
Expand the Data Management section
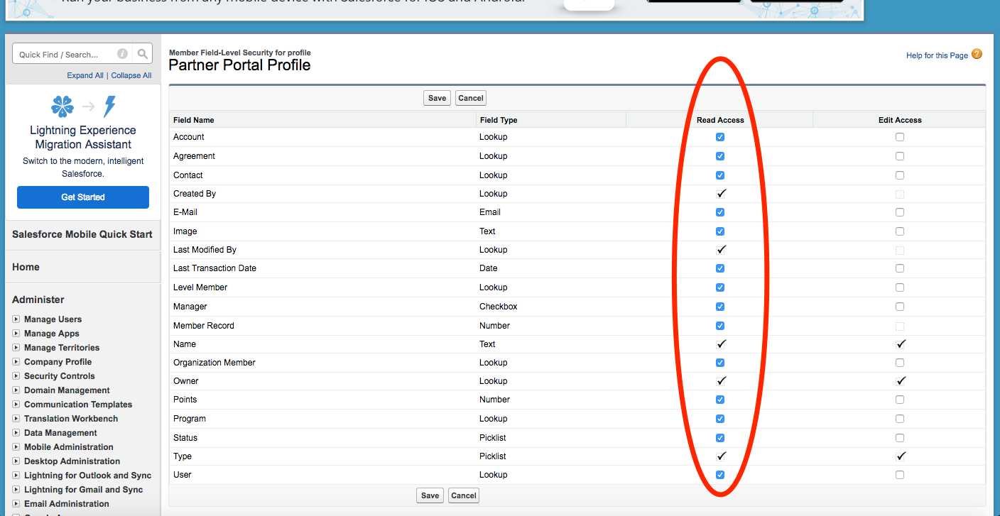point(16,433)
